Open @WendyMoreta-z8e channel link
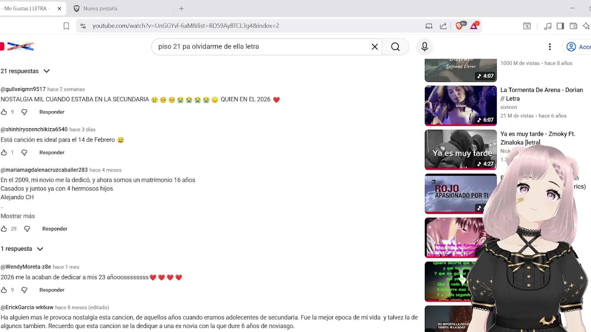Screen dimensions: 591x332 (26, 267)
